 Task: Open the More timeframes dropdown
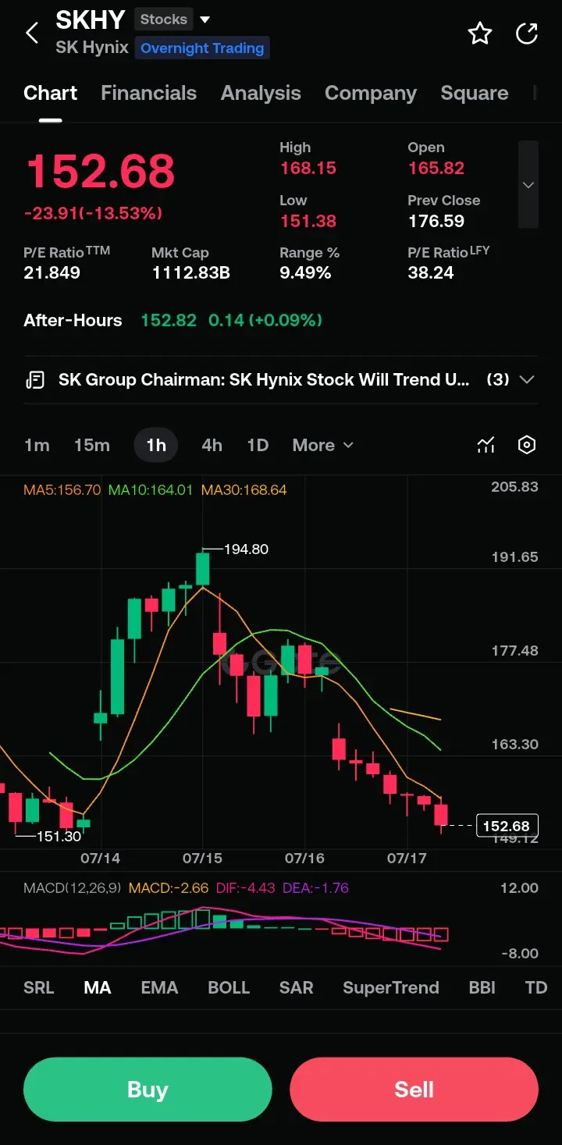pos(323,445)
